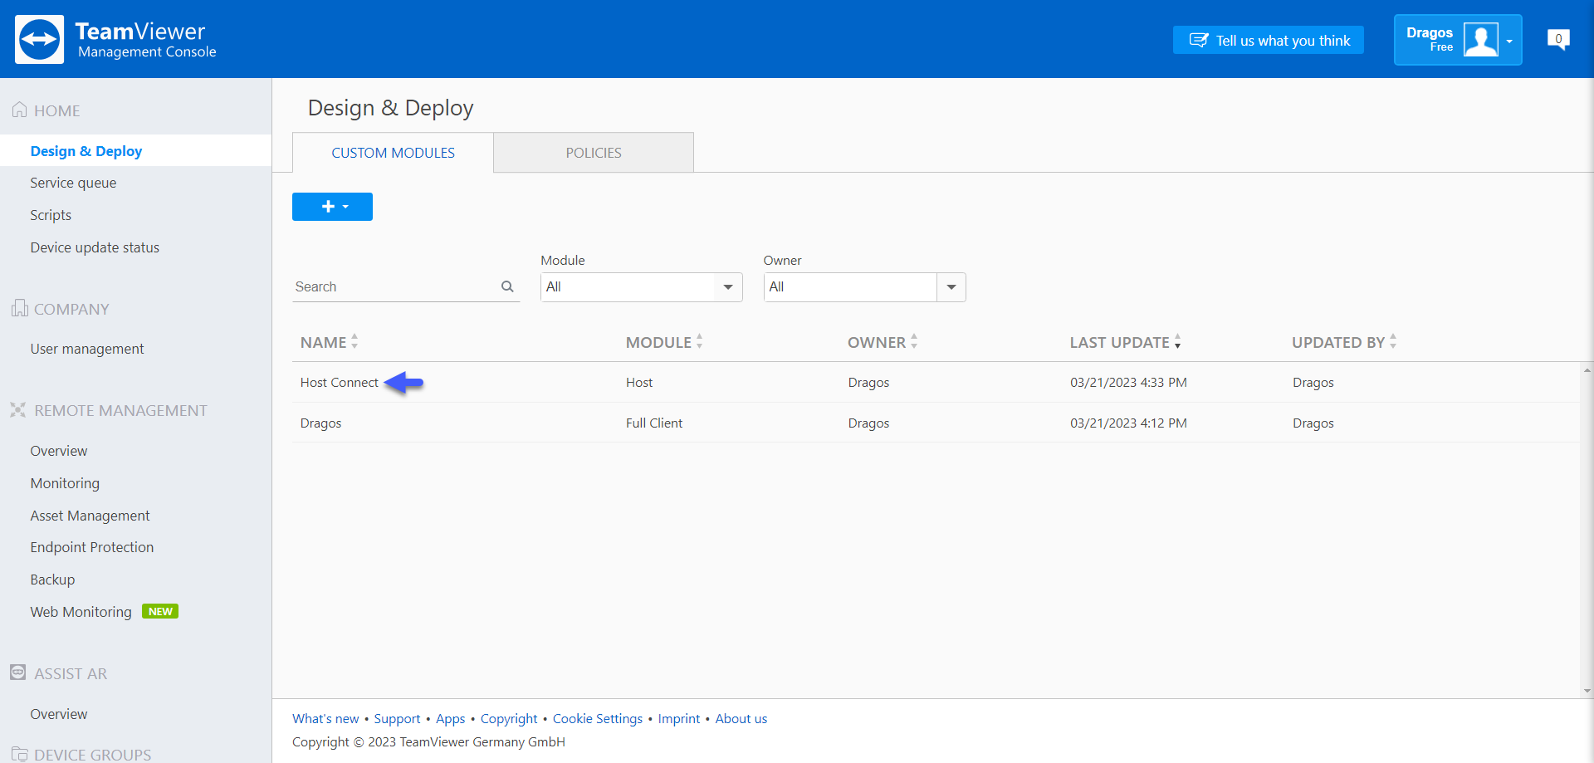Viewport: 1594px width, 763px height.
Task: Click Tell us what you think button
Action: [1268, 40]
